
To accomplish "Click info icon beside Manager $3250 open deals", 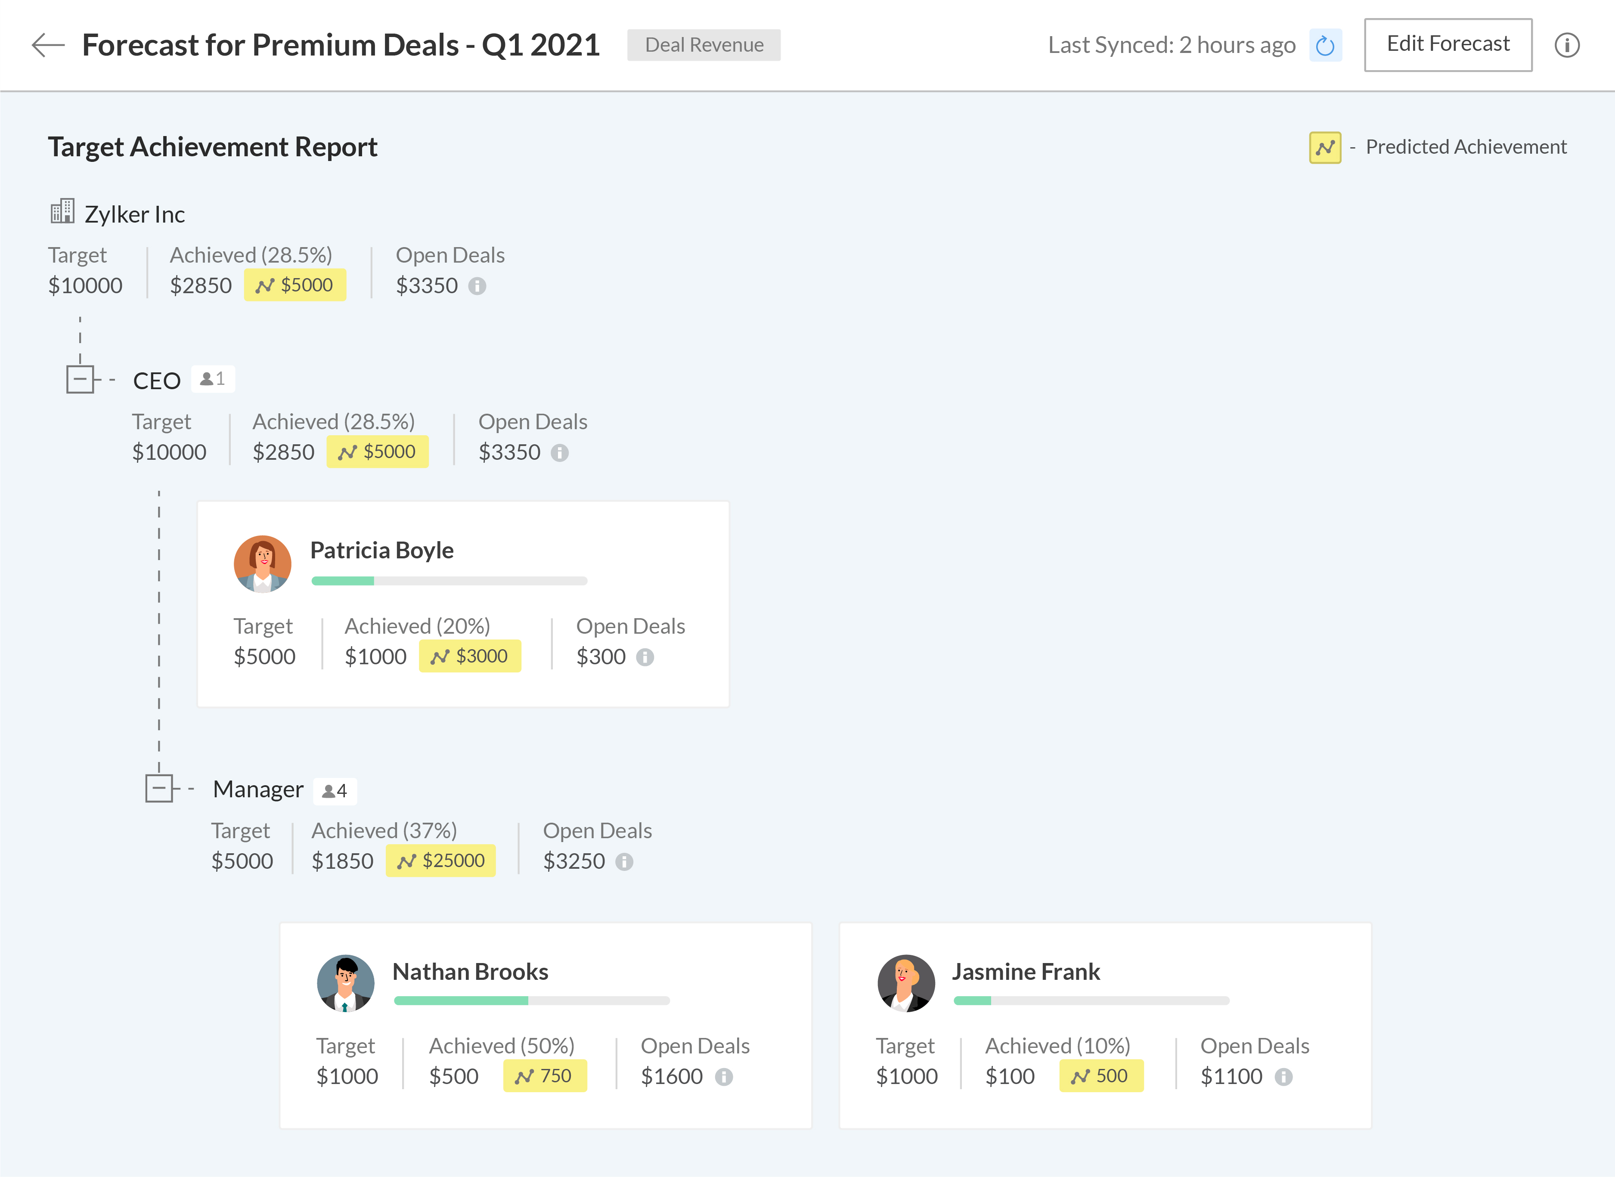I will [624, 861].
